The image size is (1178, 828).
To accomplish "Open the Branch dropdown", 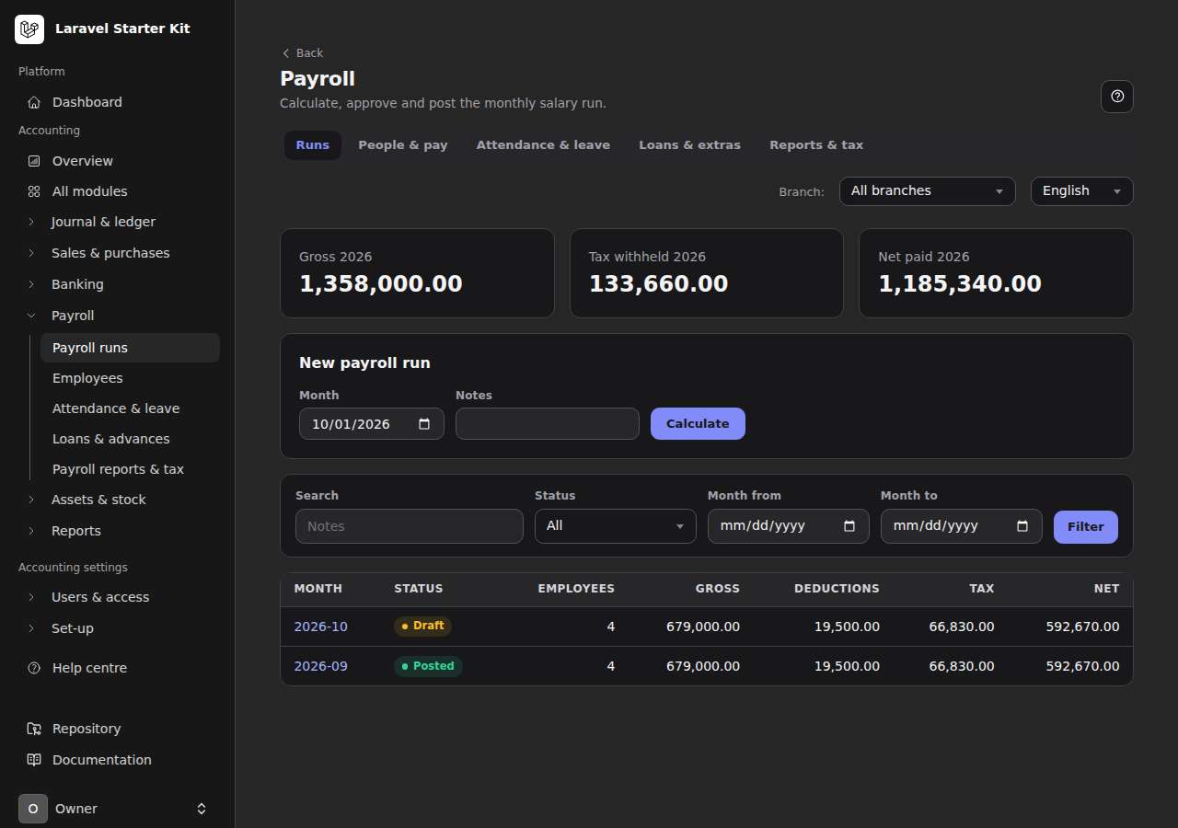I will (928, 191).
